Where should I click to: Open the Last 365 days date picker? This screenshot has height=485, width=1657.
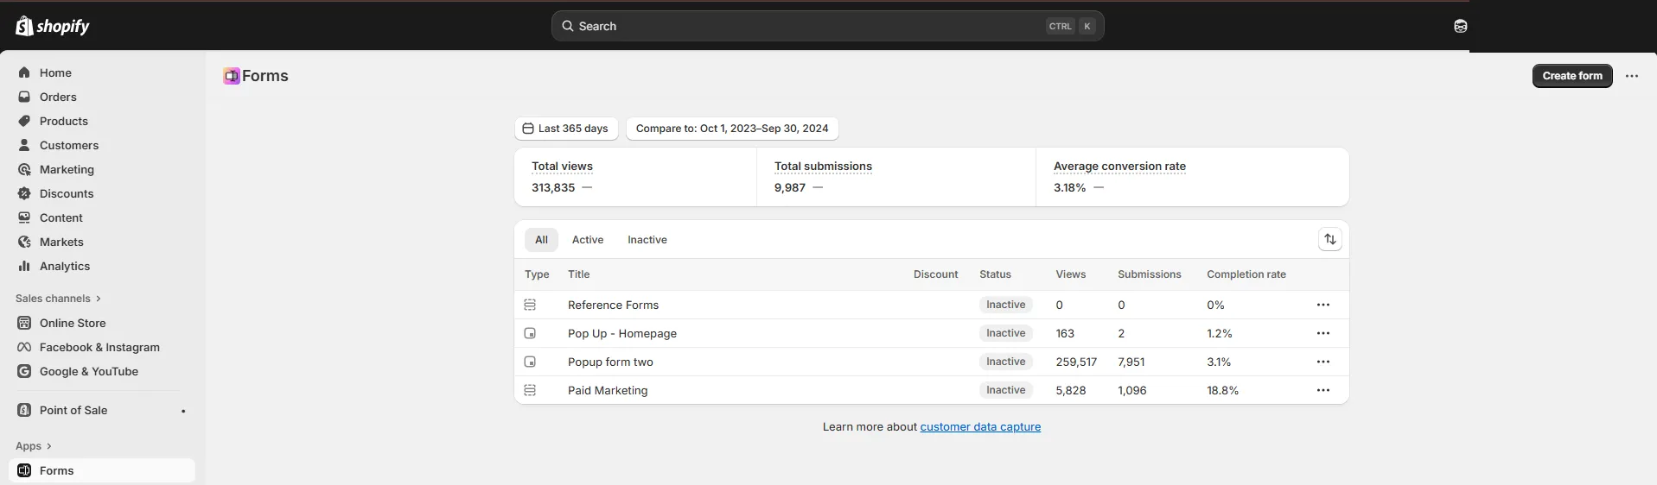pyautogui.click(x=566, y=129)
